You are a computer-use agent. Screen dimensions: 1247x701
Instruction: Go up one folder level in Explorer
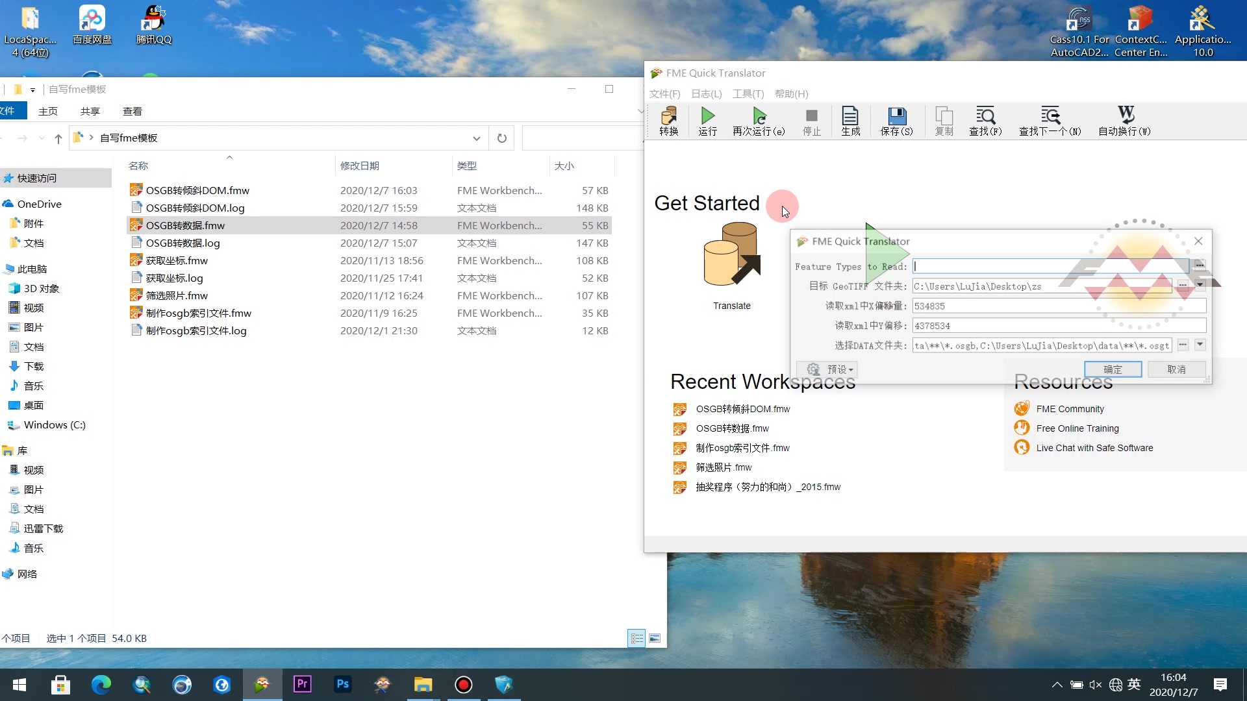click(58, 138)
